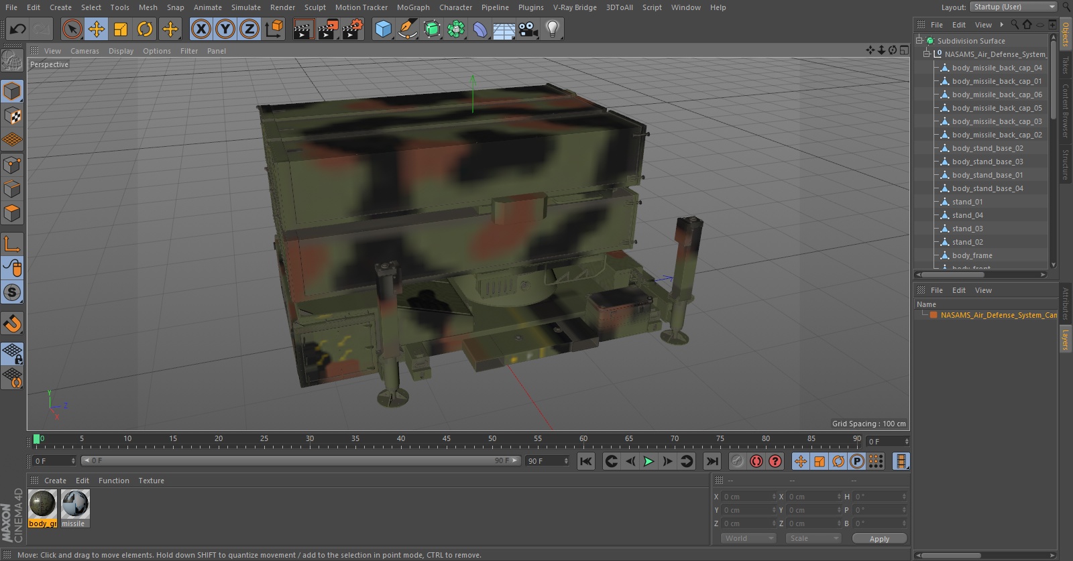Render active view clapperboard icon

click(303, 29)
